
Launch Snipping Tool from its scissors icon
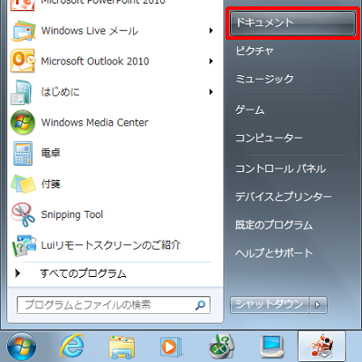(x=23, y=214)
